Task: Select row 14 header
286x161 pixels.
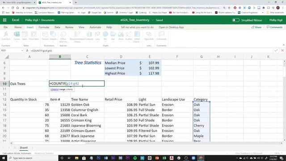Action: point(4,105)
